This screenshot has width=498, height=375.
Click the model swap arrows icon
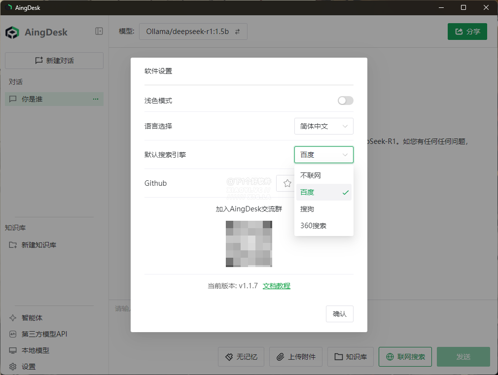click(x=237, y=32)
